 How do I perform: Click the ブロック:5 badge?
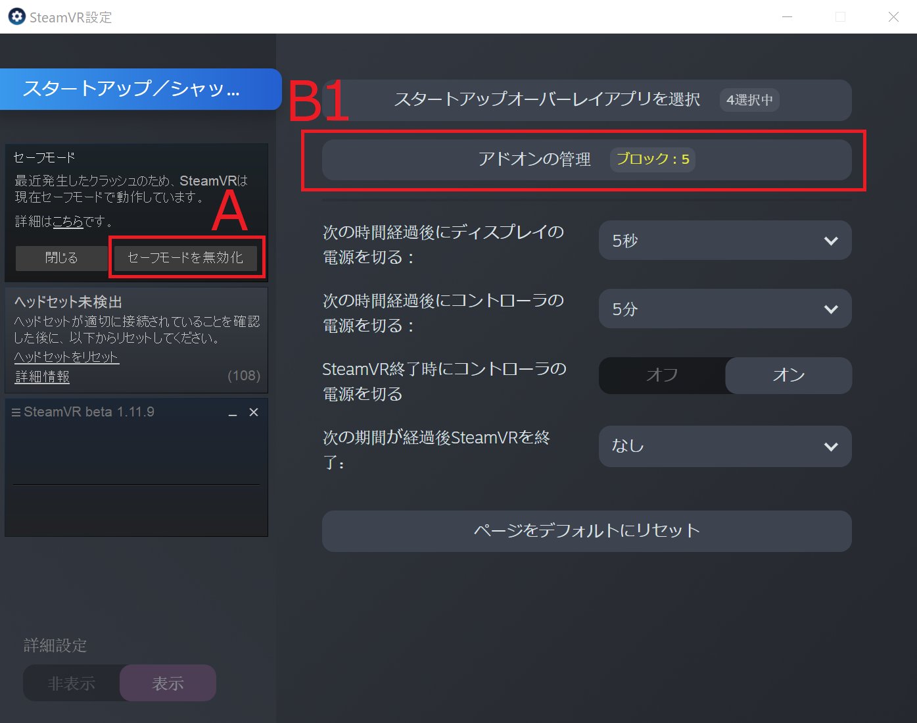[653, 159]
